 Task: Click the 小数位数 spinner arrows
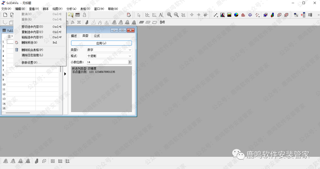pyautogui.click(x=130, y=62)
